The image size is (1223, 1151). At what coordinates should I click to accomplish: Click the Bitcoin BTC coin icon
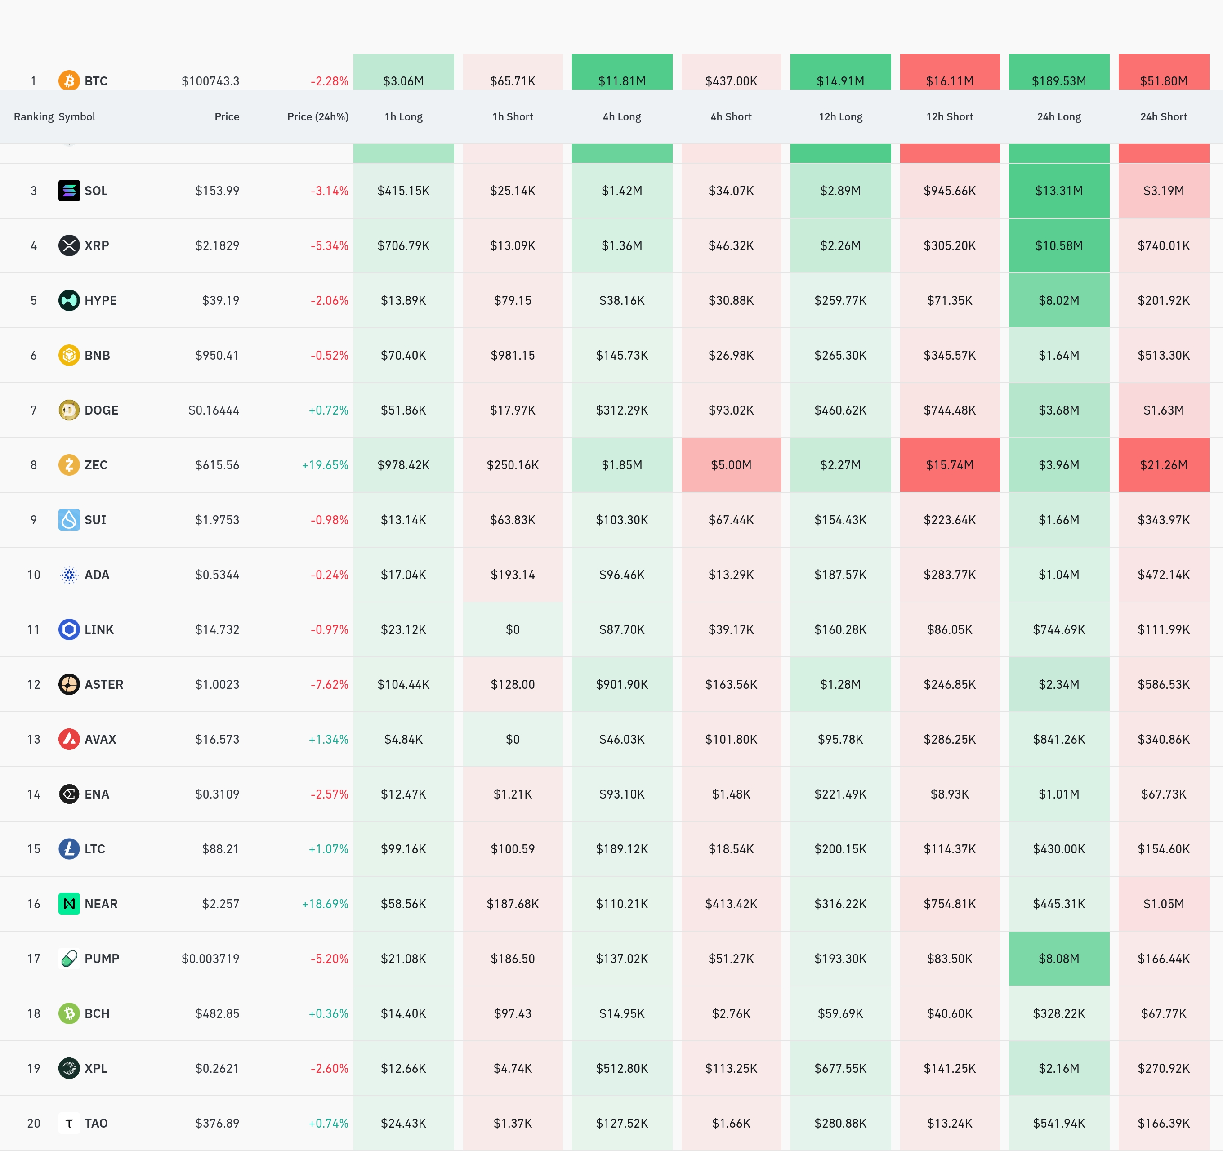coord(69,80)
